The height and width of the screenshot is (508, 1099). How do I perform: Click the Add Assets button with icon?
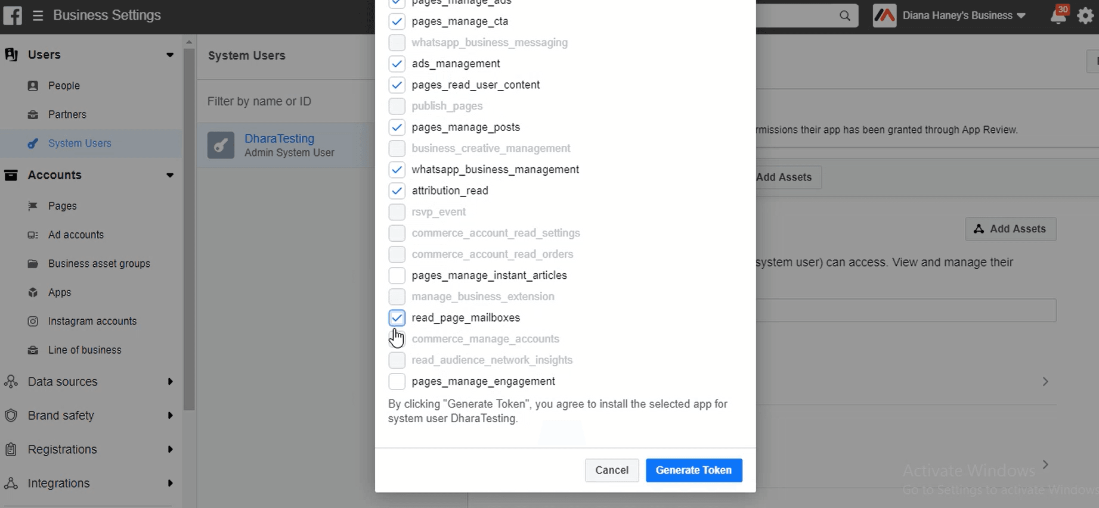point(1010,229)
